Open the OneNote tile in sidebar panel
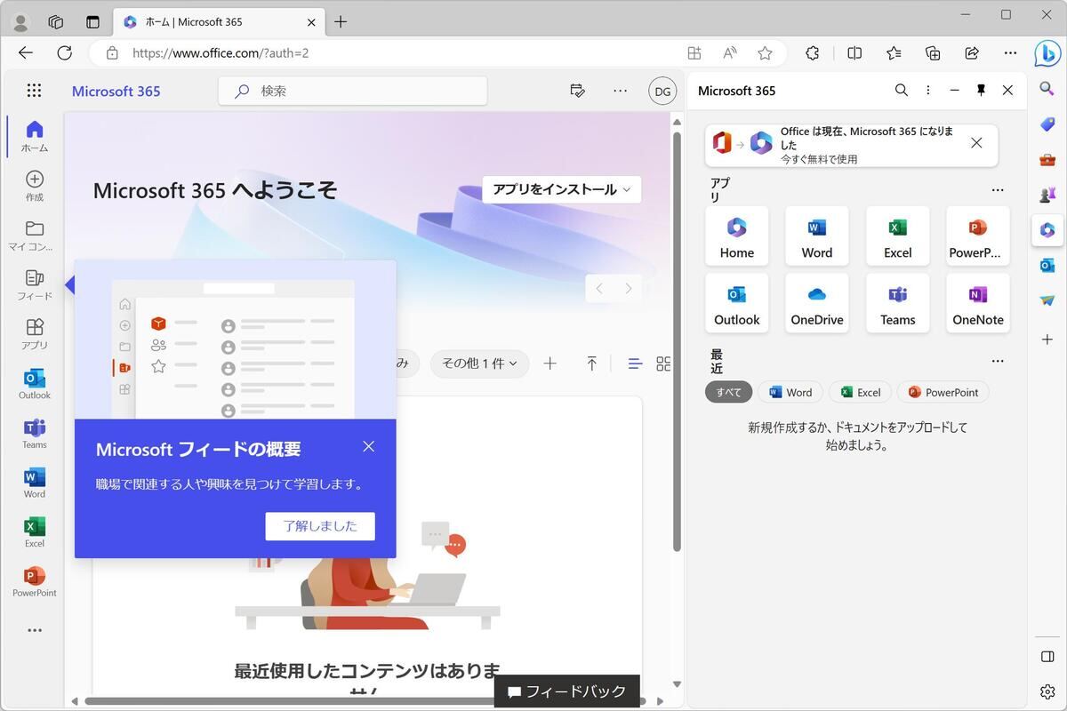Image resolution: width=1067 pixels, height=711 pixels. (x=978, y=303)
